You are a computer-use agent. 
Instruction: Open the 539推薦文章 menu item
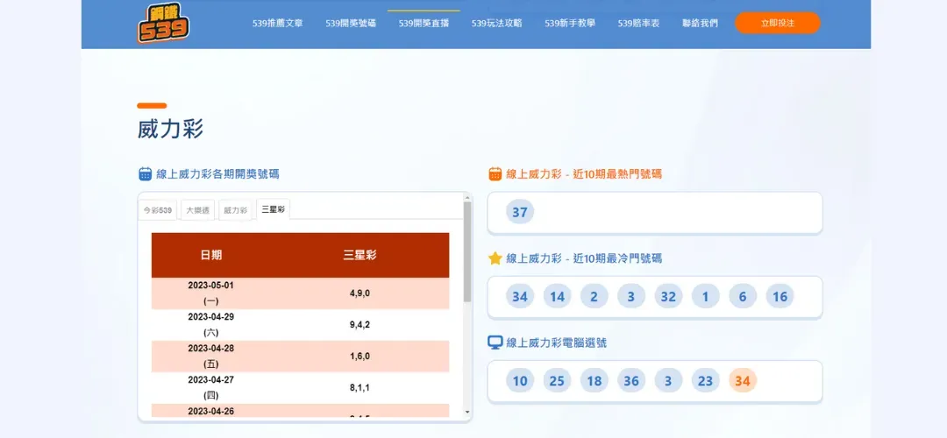(278, 24)
